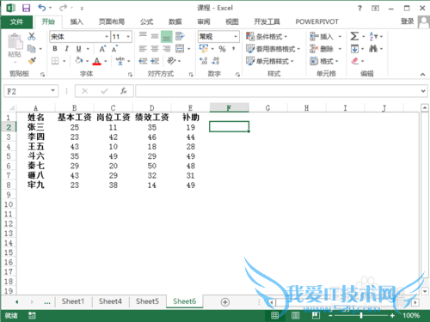The height and width of the screenshot is (322, 430).
Task: Undo the last action
Action: [x=42, y=8]
